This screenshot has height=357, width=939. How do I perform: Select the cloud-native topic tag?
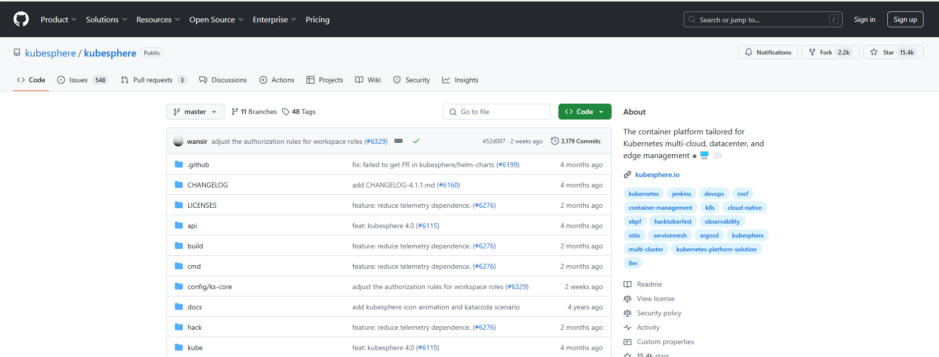[745, 208]
